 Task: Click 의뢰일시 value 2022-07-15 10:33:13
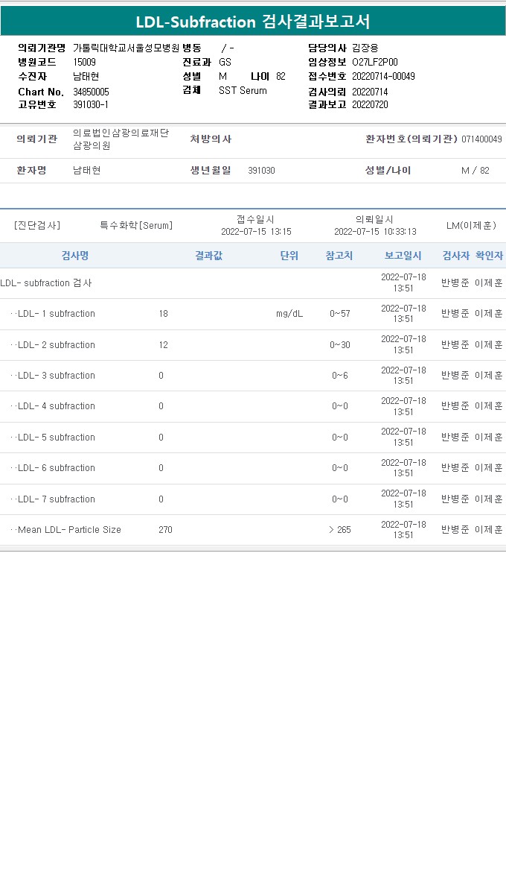(375, 232)
